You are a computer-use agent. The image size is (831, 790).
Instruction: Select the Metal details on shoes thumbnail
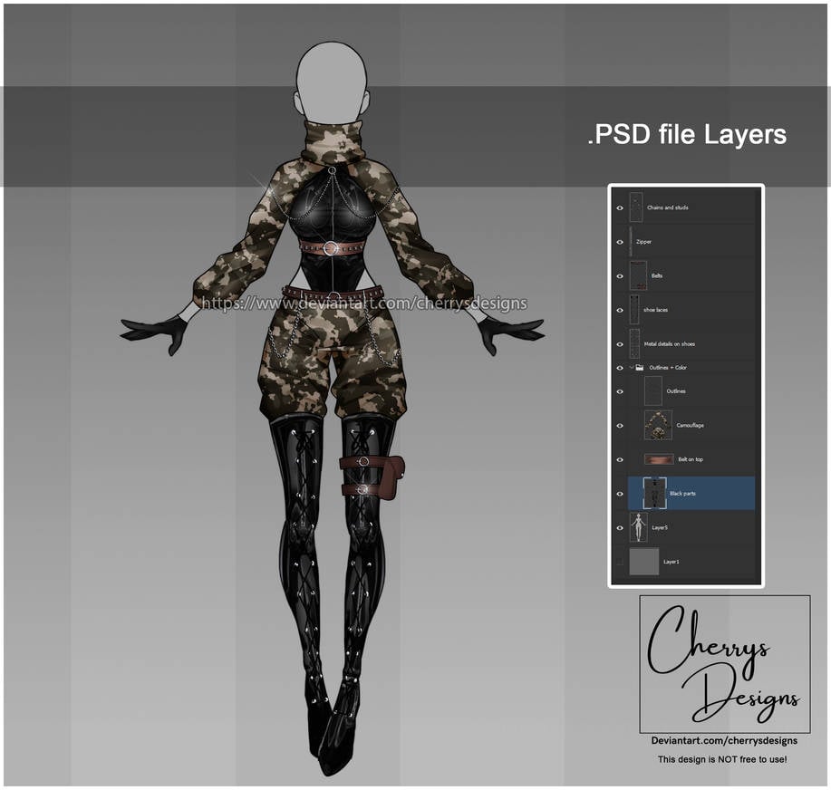[x=634, y=344]
